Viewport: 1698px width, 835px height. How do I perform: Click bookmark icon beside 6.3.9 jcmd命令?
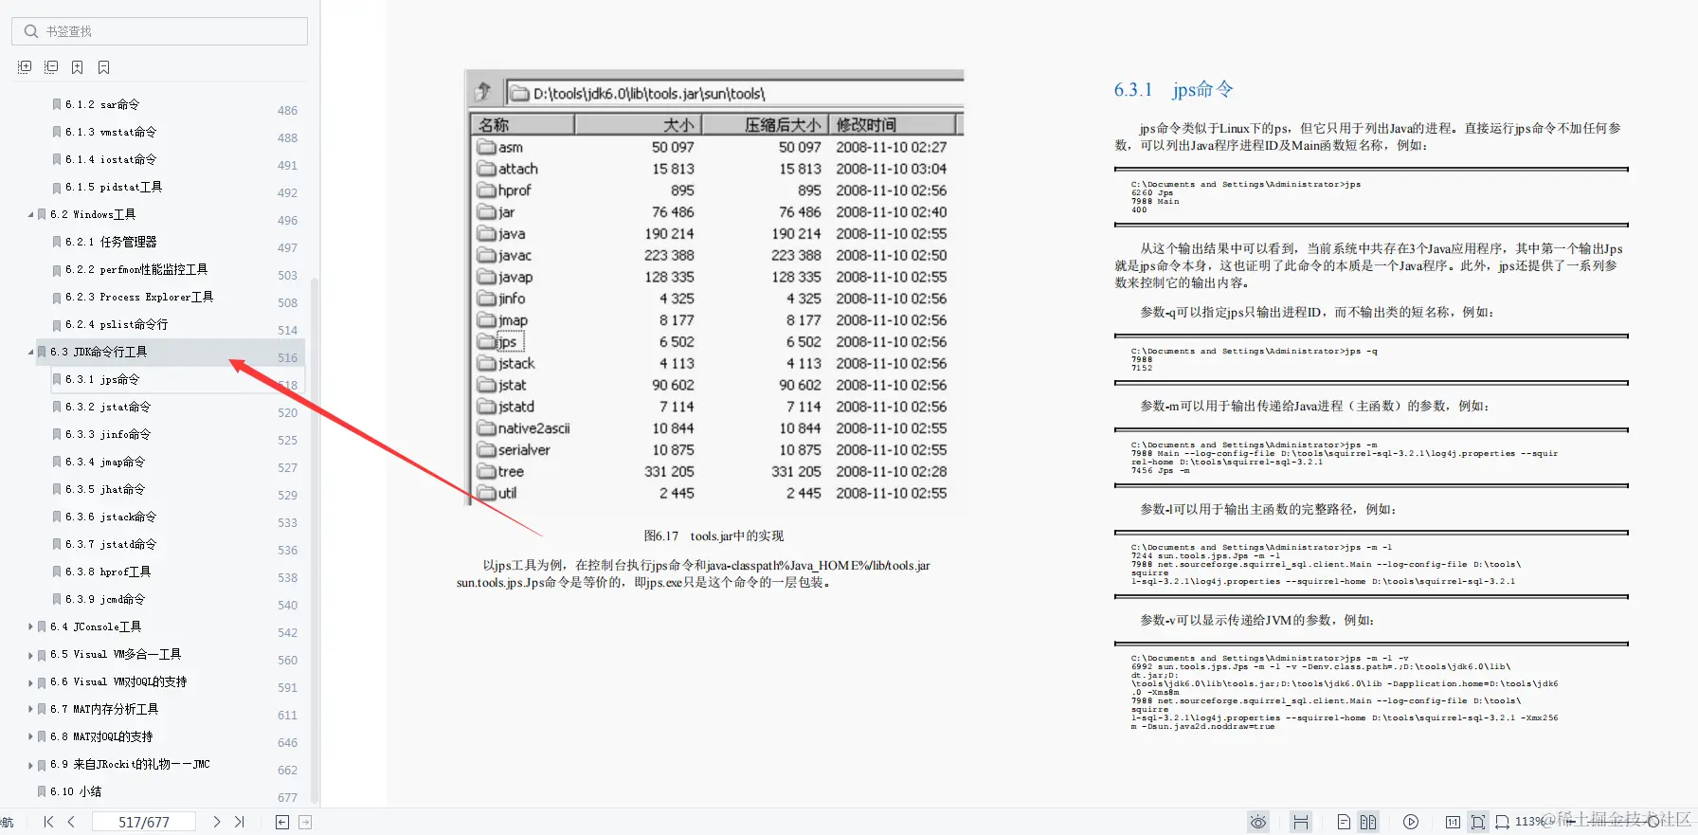click(x=57, y=600)
